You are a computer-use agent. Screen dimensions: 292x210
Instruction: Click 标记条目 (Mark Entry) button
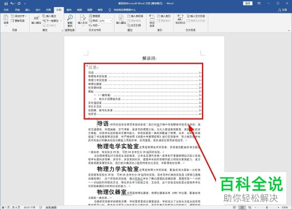click(x=152, y=20)
